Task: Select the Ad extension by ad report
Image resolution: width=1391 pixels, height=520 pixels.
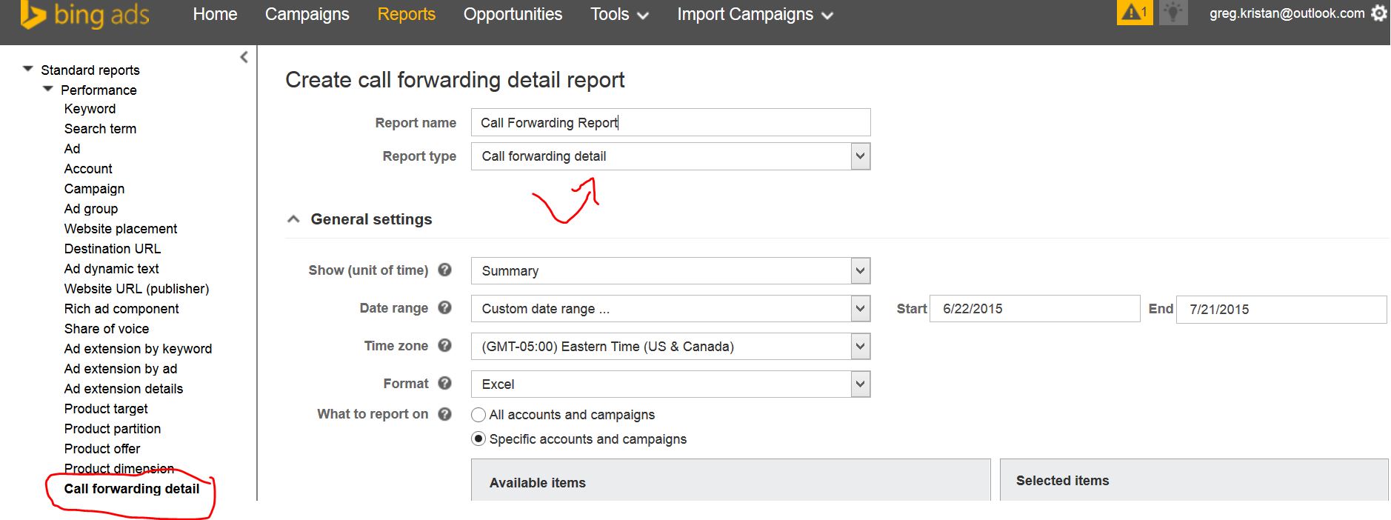Action: pyautogui.click(x=121, y=369)
